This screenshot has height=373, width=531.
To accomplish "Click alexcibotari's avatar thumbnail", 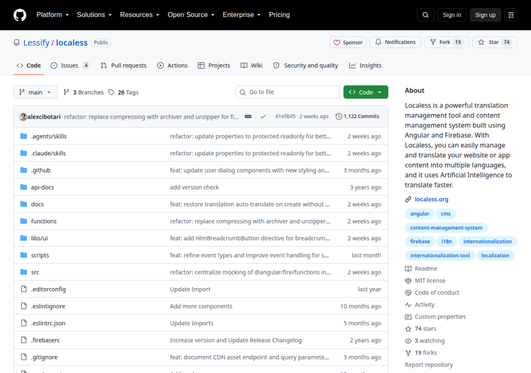I will pos(23,117).
